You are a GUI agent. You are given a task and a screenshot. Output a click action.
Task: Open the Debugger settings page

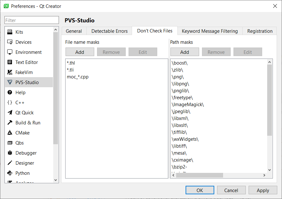25,153
